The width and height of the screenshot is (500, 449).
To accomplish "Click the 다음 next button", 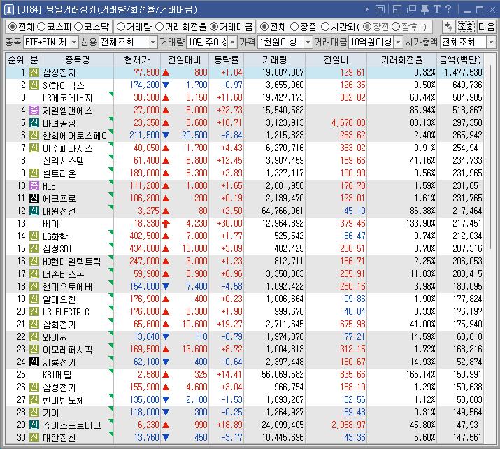I will point(486,27).
